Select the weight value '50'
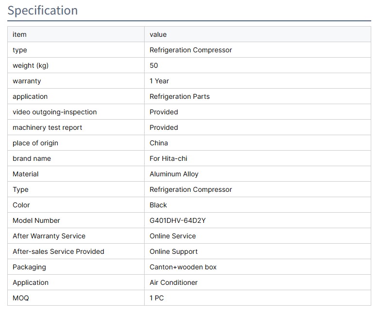This screenshot has height=312, width=379. [154, 65]
